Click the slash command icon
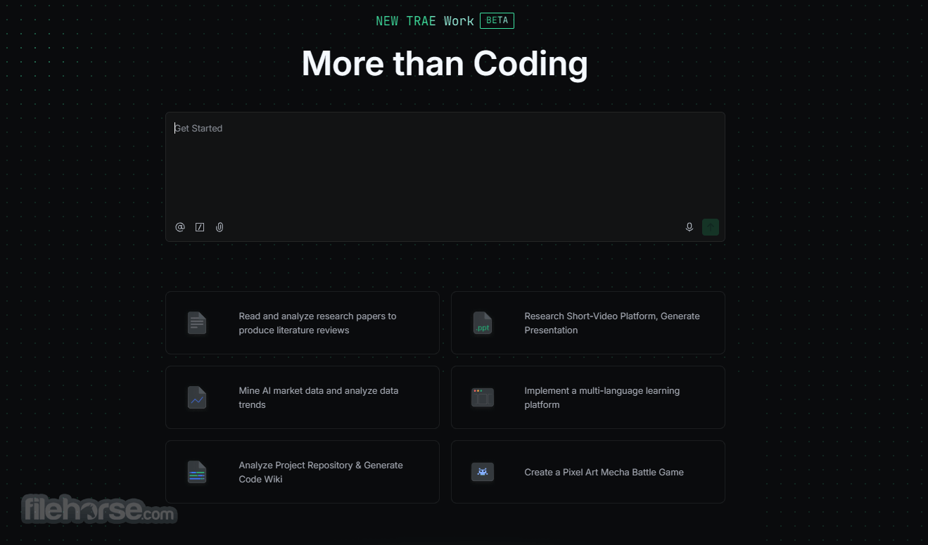 [x=200, y=227]
